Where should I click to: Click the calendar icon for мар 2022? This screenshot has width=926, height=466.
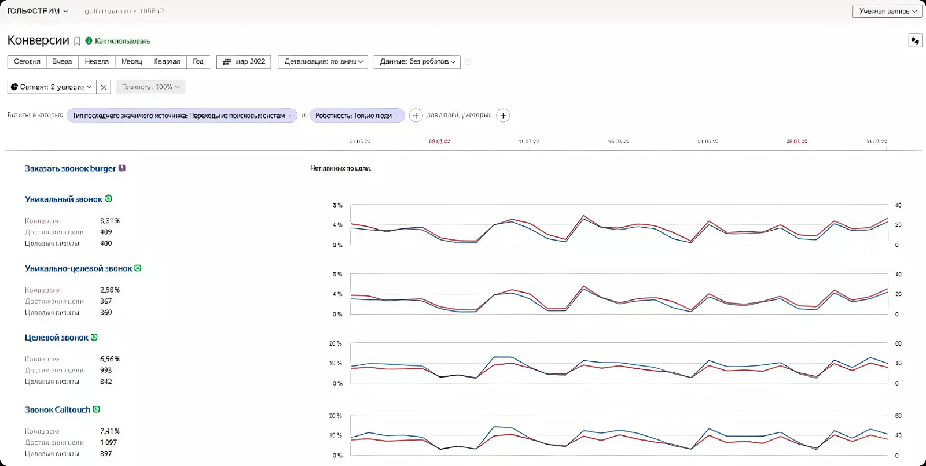click(227, 62)
